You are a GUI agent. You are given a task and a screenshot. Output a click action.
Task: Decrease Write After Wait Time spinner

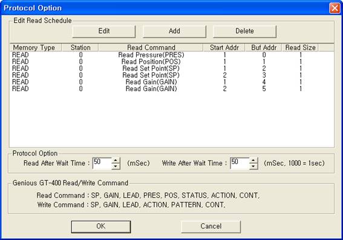point(253,166)
